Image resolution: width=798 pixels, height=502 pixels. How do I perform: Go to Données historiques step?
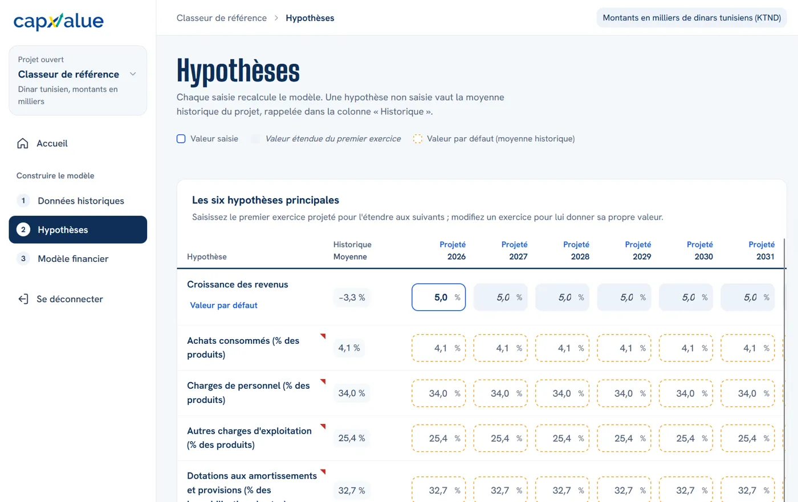78,200
